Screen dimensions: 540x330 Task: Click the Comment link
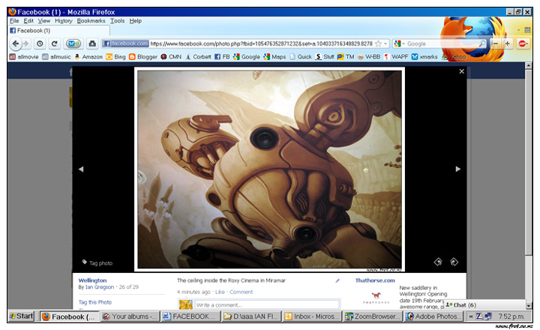[241, 292]
